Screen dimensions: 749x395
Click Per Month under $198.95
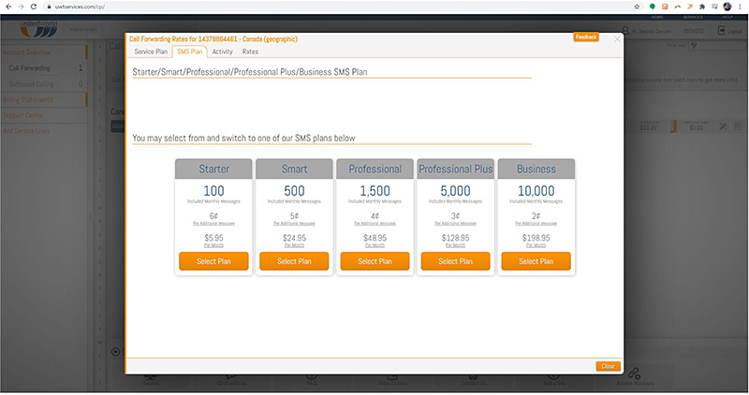tap(536, 245)
